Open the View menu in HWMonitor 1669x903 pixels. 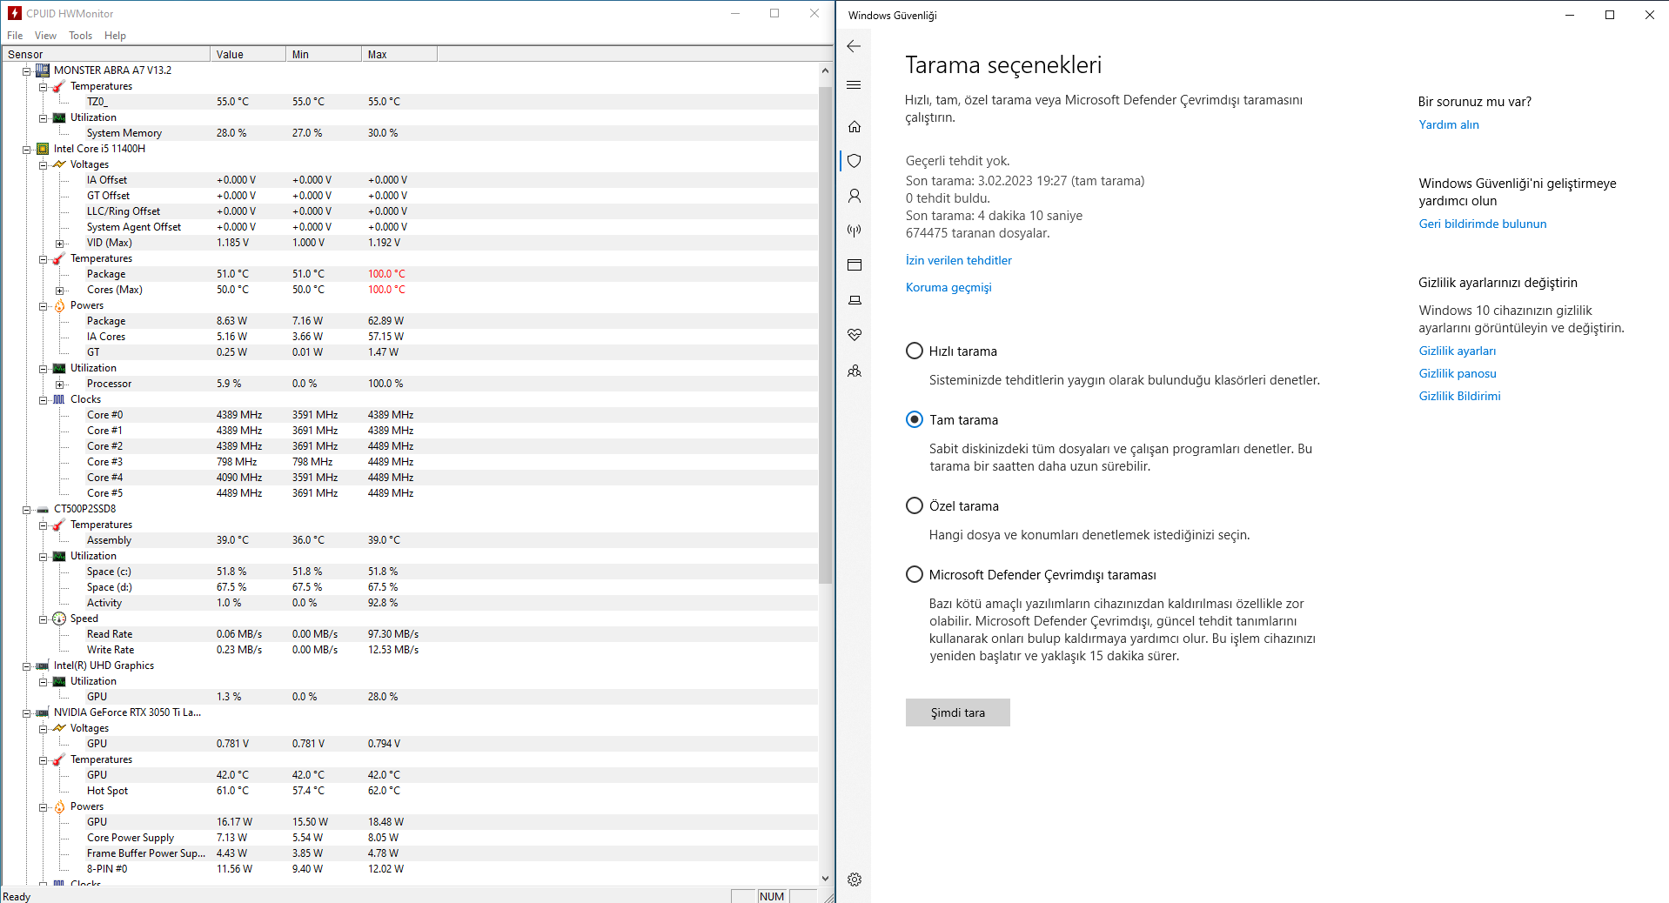(x=45, y=36)
